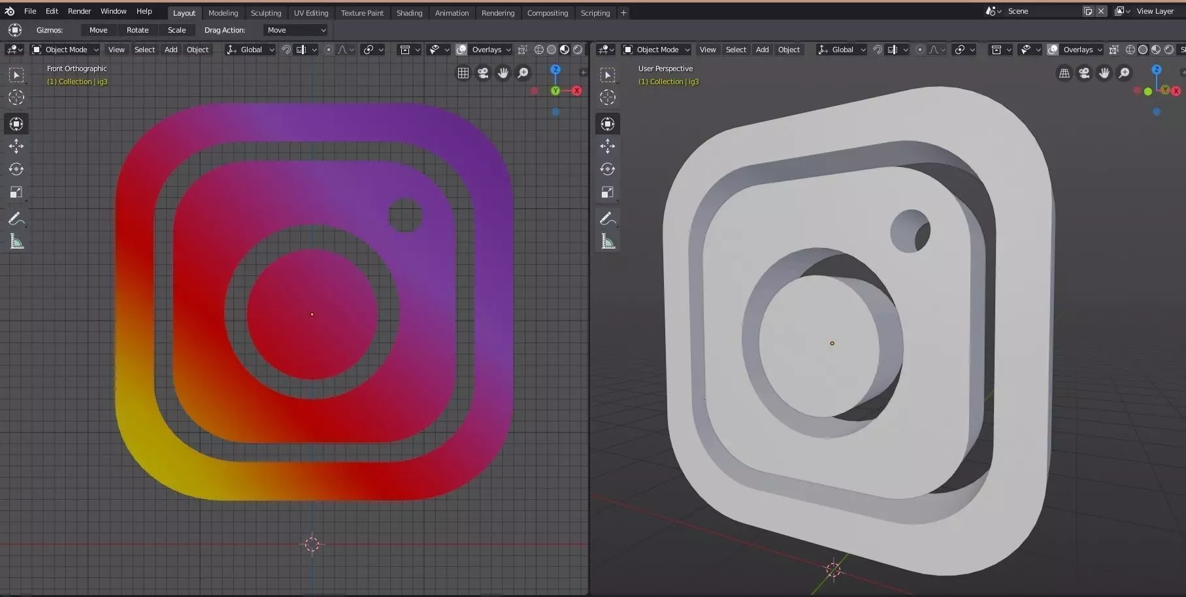Switch left viewport to LookDev shading
The width and height of the screenshot is (1186, 597).
pos(565,50)
